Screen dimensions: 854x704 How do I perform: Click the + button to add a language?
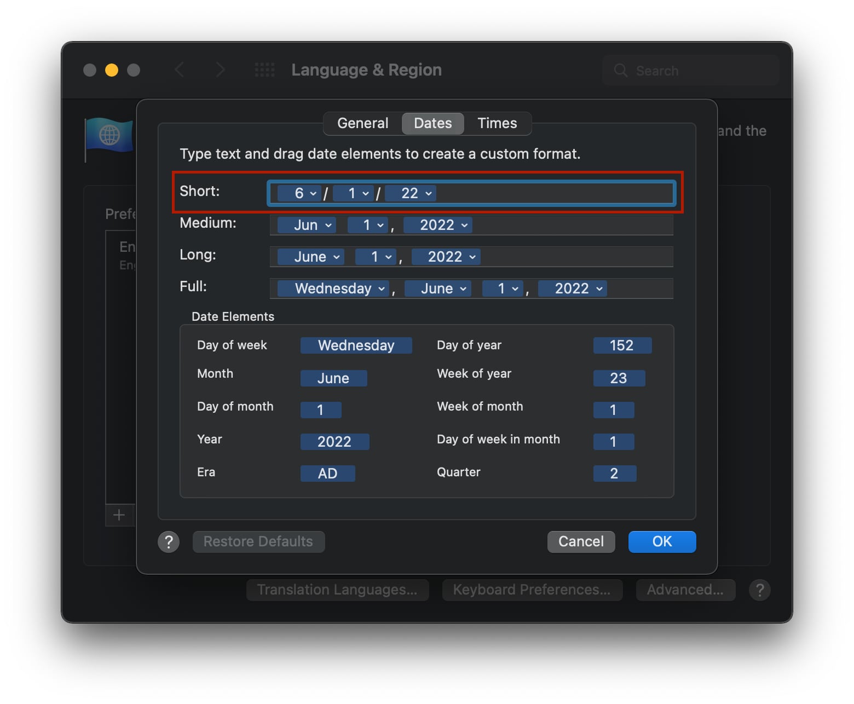coord(118,515)
